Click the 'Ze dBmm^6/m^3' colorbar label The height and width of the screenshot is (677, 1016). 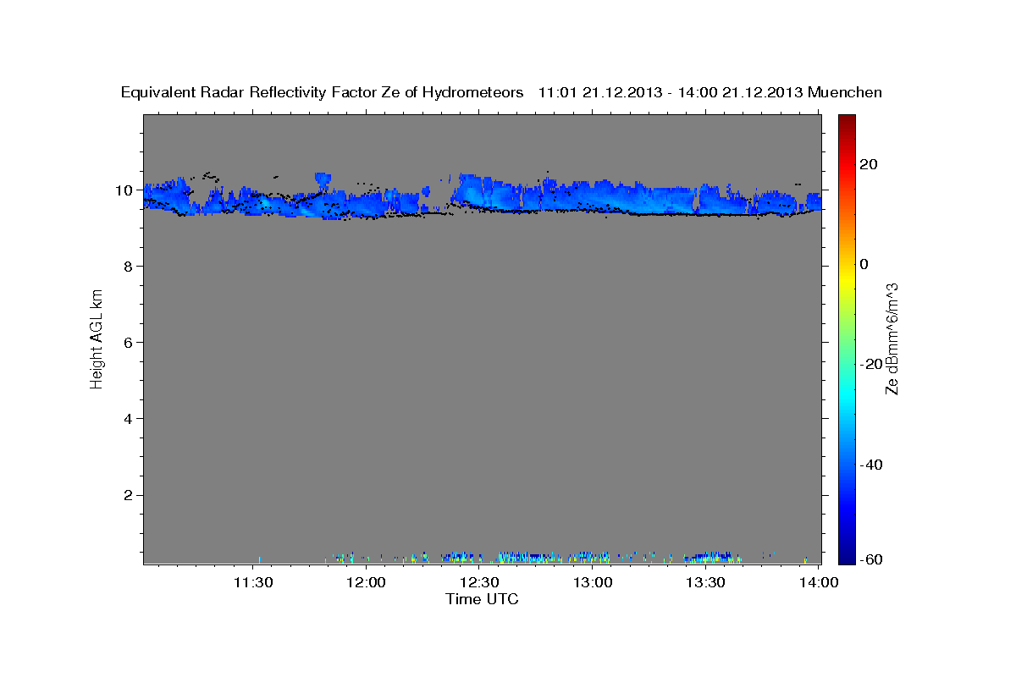pyautogui.click(x=892, y=338)
